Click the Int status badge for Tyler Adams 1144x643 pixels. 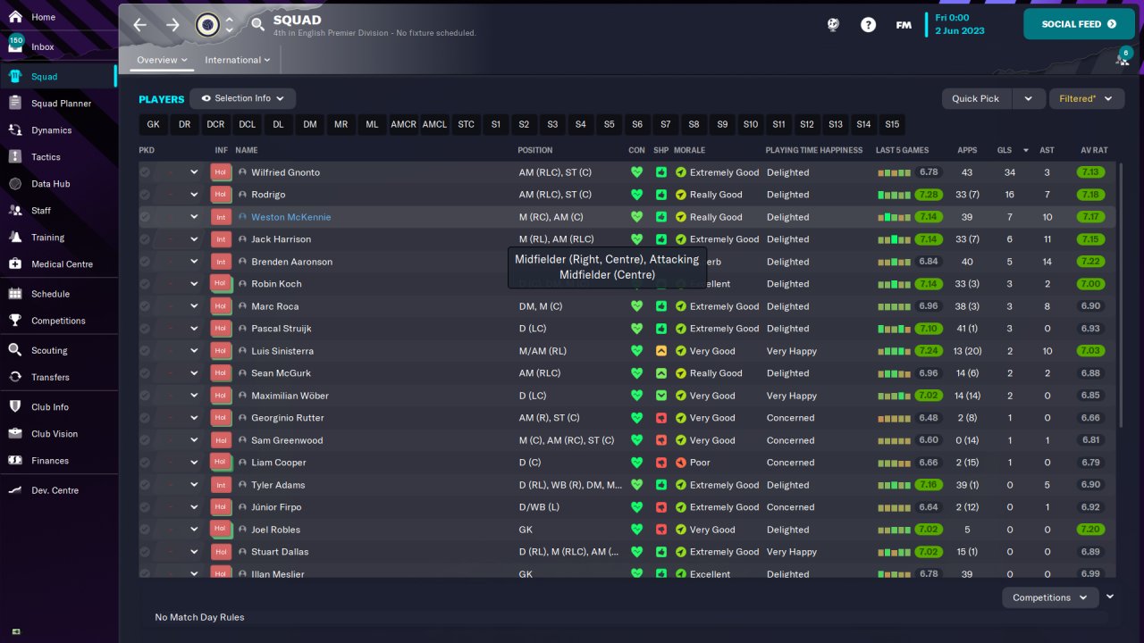(x=221, y=485)
